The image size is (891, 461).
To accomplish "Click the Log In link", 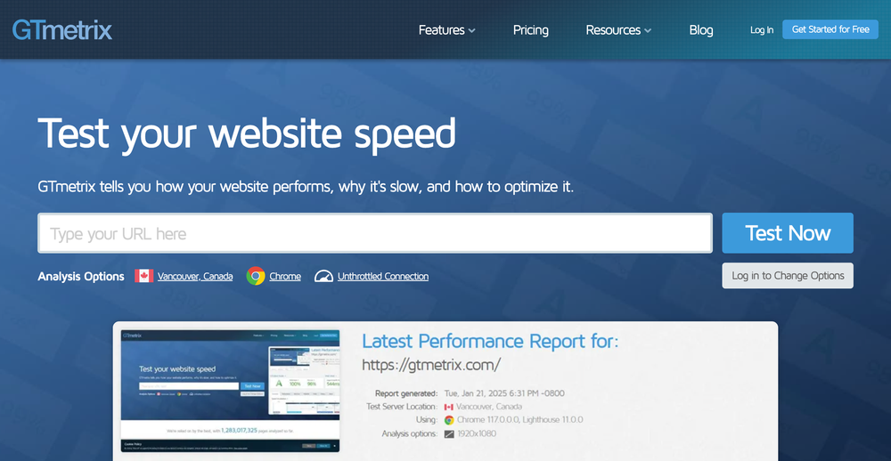I will point(762,30).
